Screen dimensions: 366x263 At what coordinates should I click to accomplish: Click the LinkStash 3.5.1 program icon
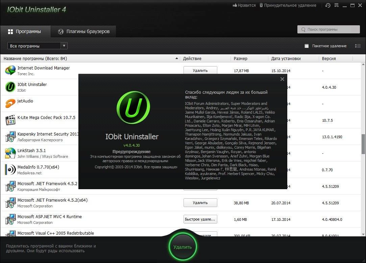coord(10,153)
